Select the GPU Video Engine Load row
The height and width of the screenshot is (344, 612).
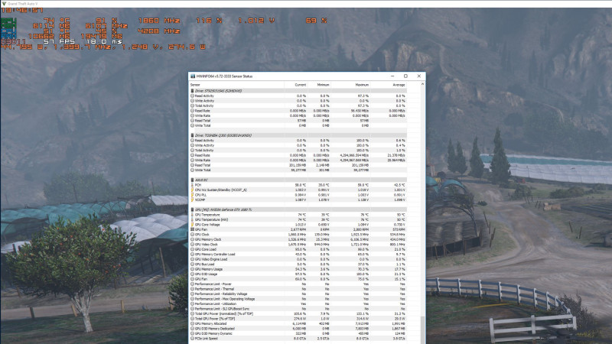[x=298, y=259]
